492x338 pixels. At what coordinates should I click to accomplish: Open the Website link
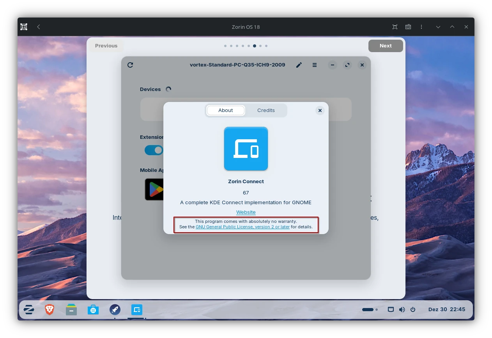pyautogui.click(x=246, y=212)
